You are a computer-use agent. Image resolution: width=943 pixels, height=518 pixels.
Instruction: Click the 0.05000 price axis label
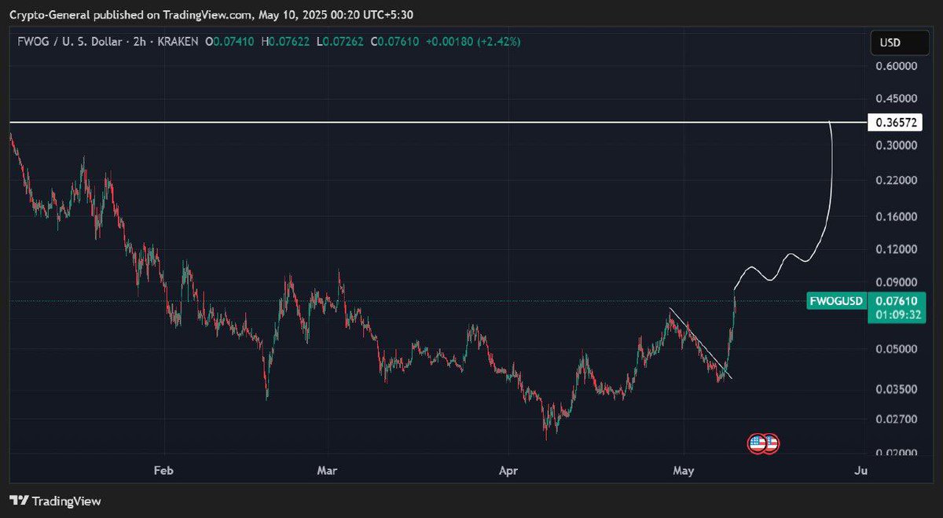click(895, 349)
